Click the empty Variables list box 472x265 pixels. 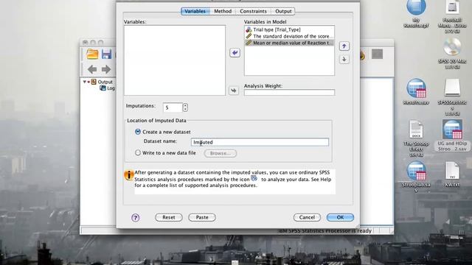click(x=175, y=60)
